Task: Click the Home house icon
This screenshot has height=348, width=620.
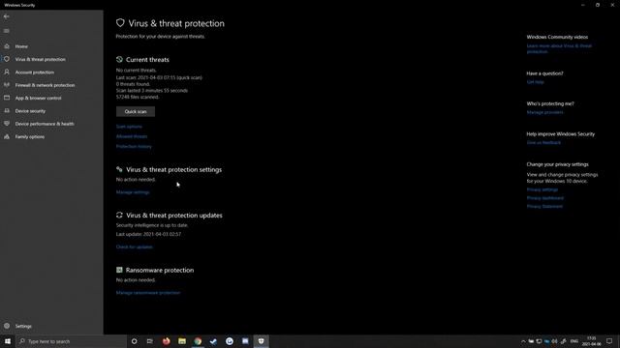Action: click(7, 46)
